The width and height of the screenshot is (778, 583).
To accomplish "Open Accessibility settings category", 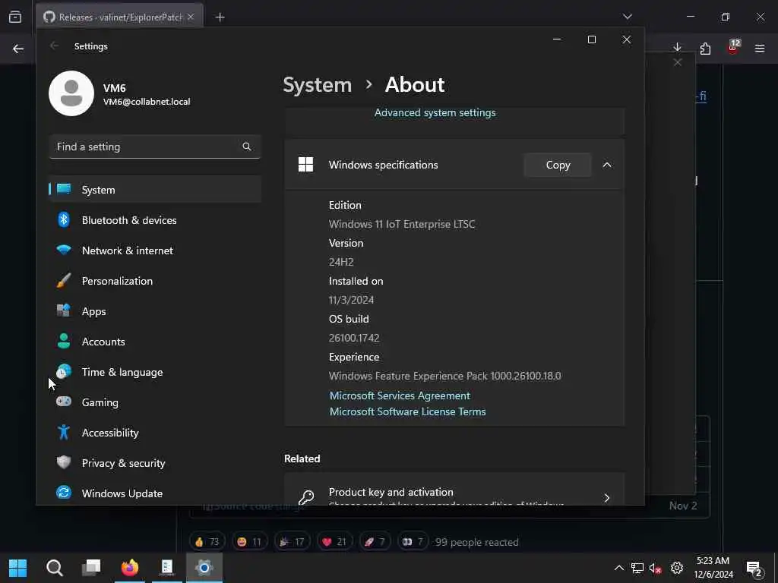I will coord(155,432).
